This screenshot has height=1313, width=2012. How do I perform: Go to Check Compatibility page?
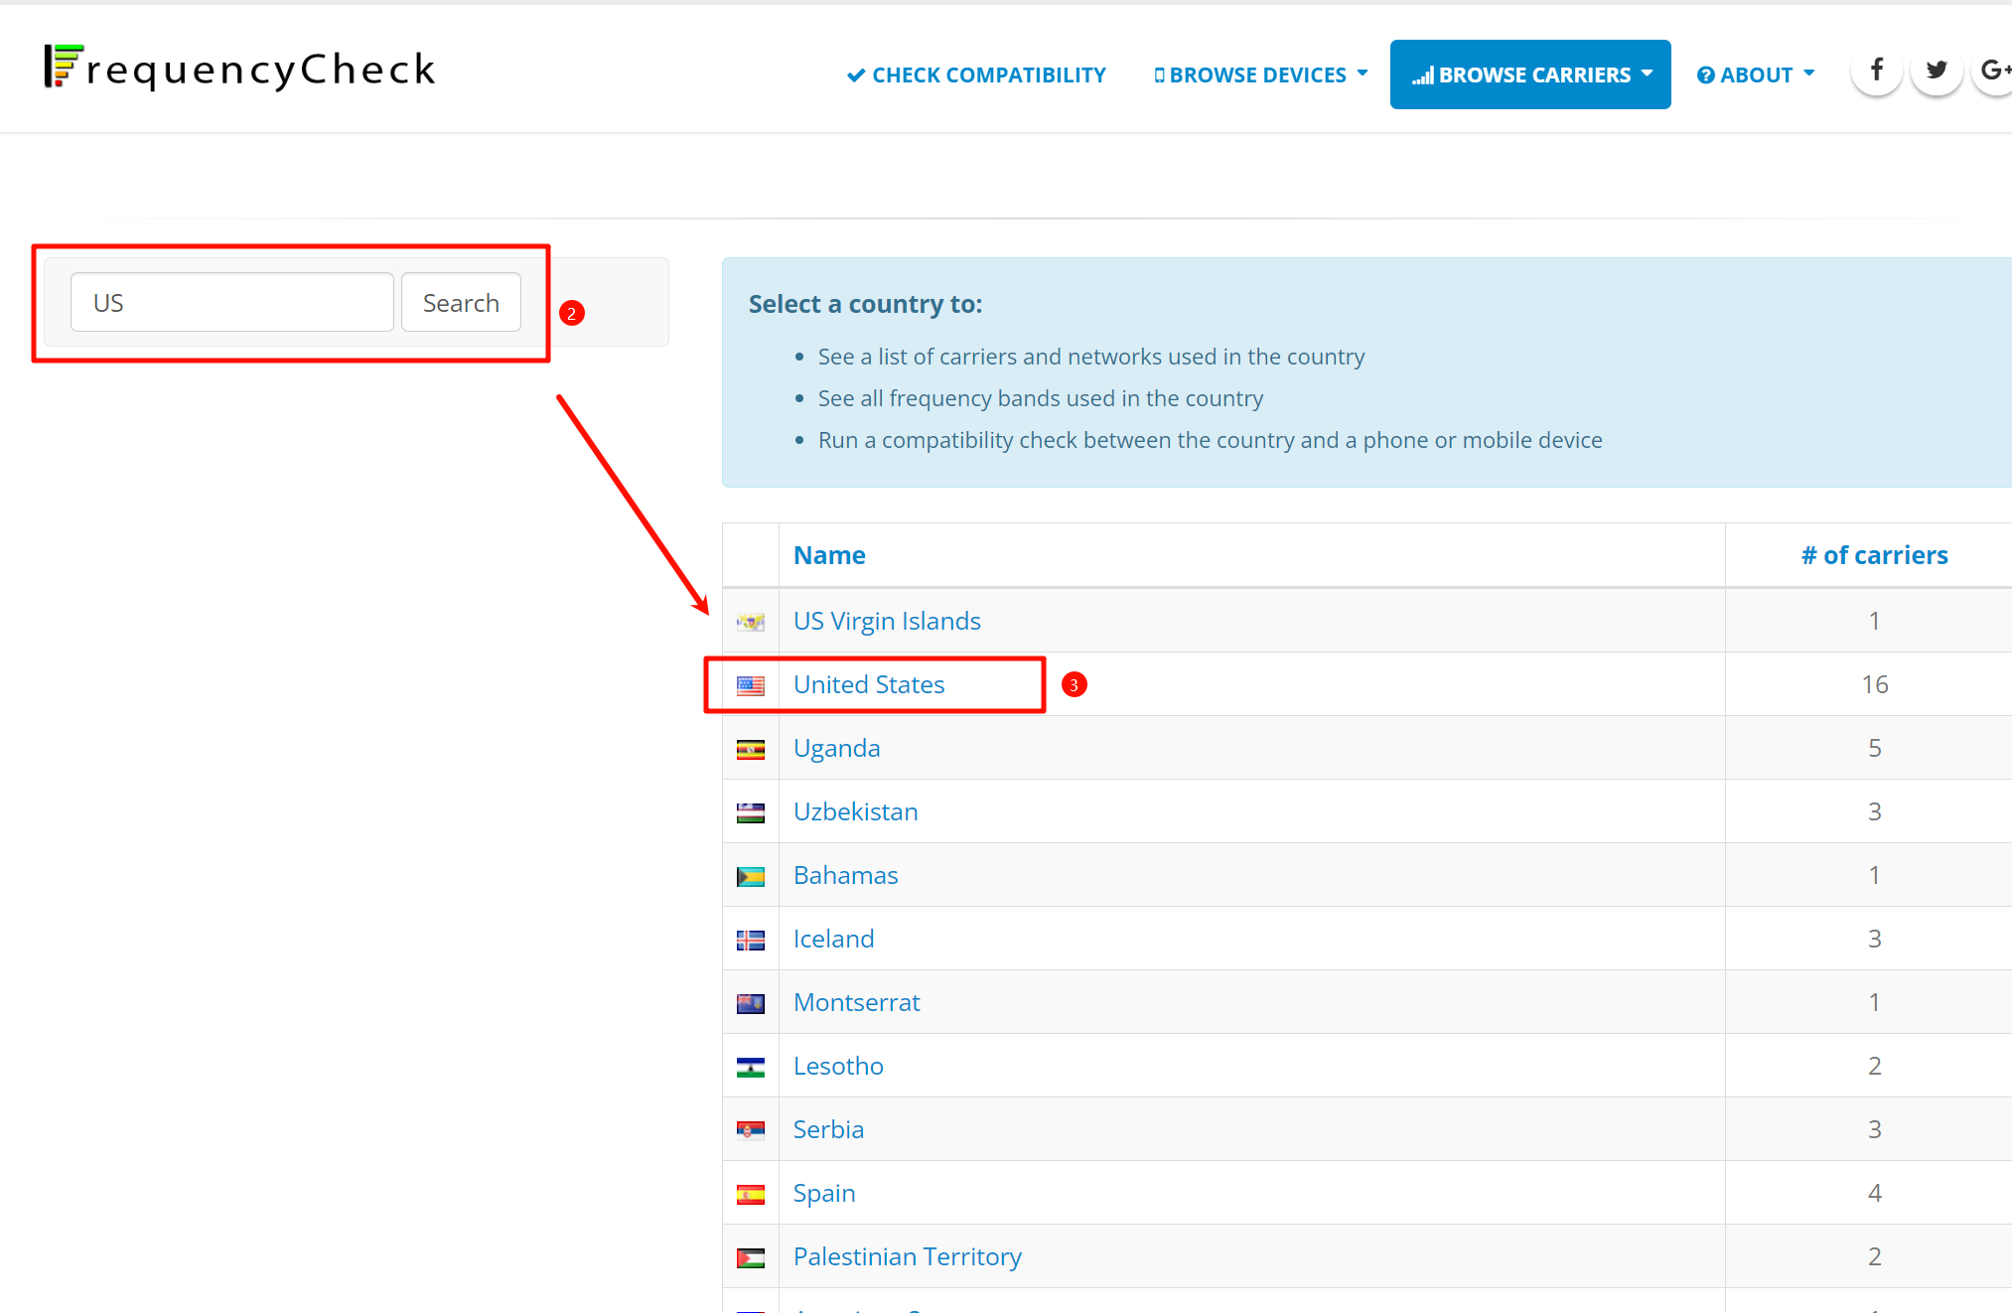pyautogui.click(x=976, y=74)
